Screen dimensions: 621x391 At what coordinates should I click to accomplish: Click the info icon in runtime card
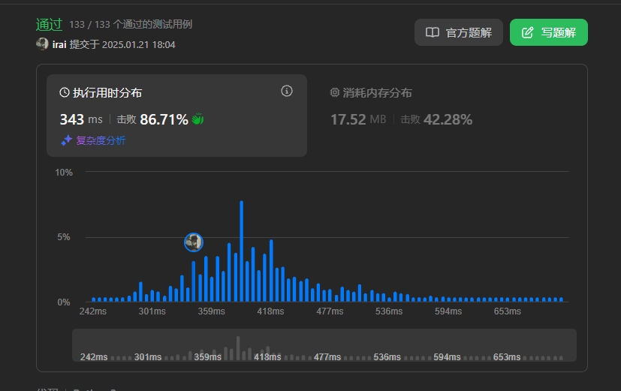coord(287,91)
